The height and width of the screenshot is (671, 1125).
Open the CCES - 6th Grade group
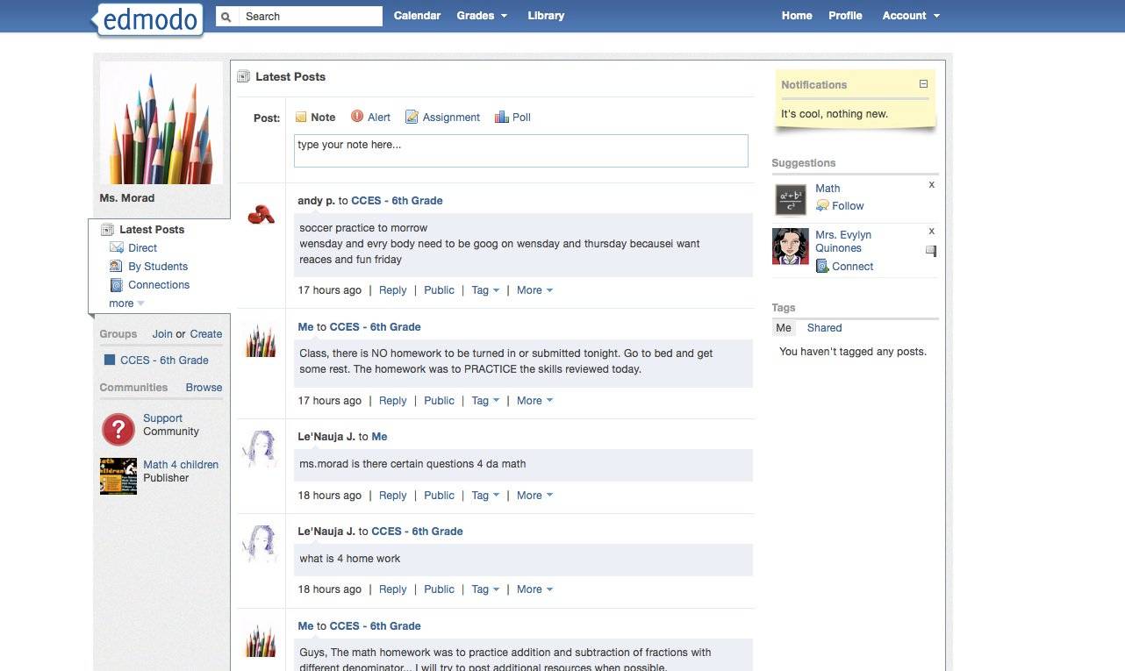point(163,360)
